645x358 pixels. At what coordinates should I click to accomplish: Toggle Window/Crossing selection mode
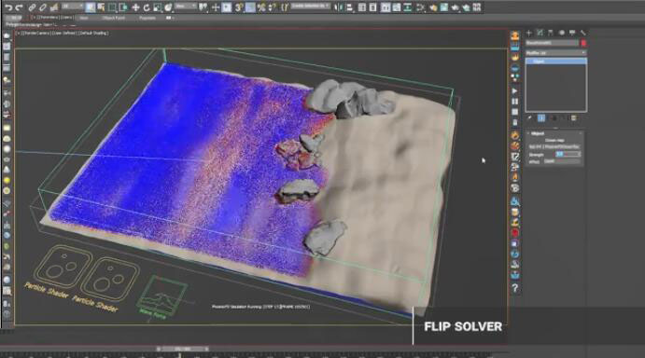[x=123, y=7]
